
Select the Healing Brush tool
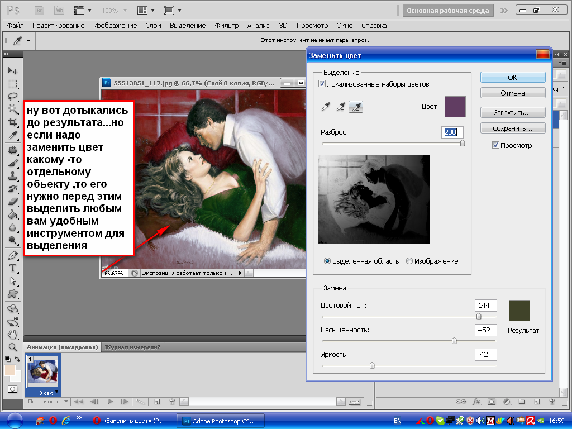(13, 150)
